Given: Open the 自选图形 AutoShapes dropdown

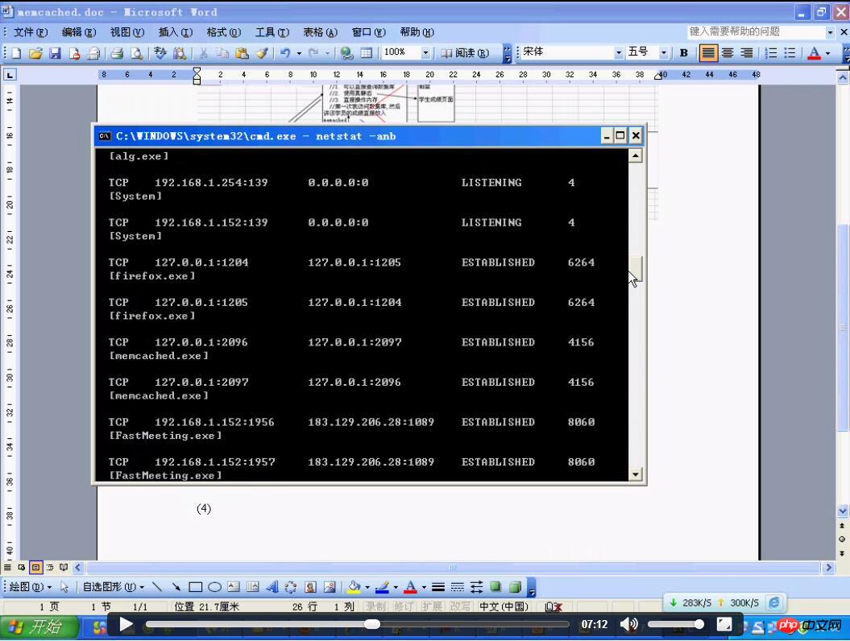Looking at the screenshot, I should pyautogui.click(x=114, y=587).
